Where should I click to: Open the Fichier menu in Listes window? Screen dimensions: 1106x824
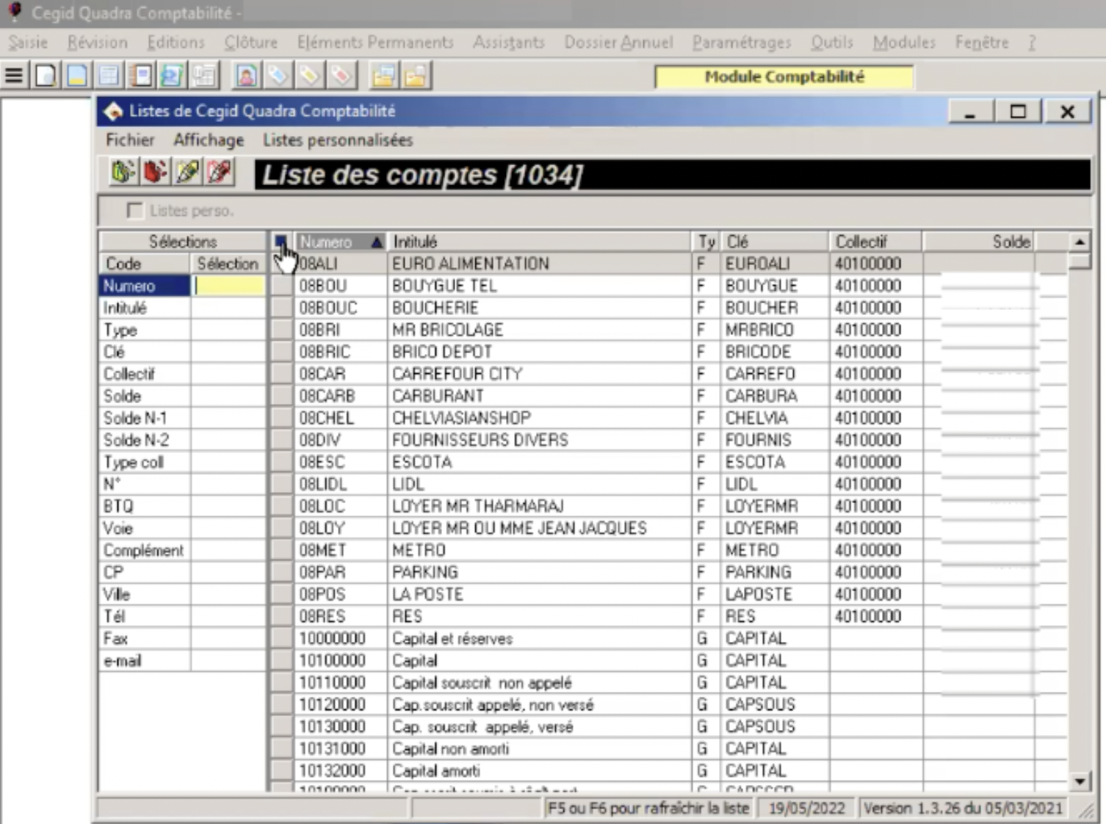129,140
